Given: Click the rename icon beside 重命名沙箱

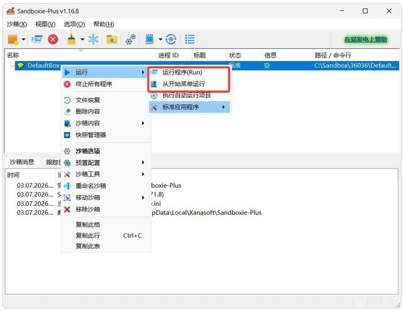Looking at the screenshot, I should 67,185.
